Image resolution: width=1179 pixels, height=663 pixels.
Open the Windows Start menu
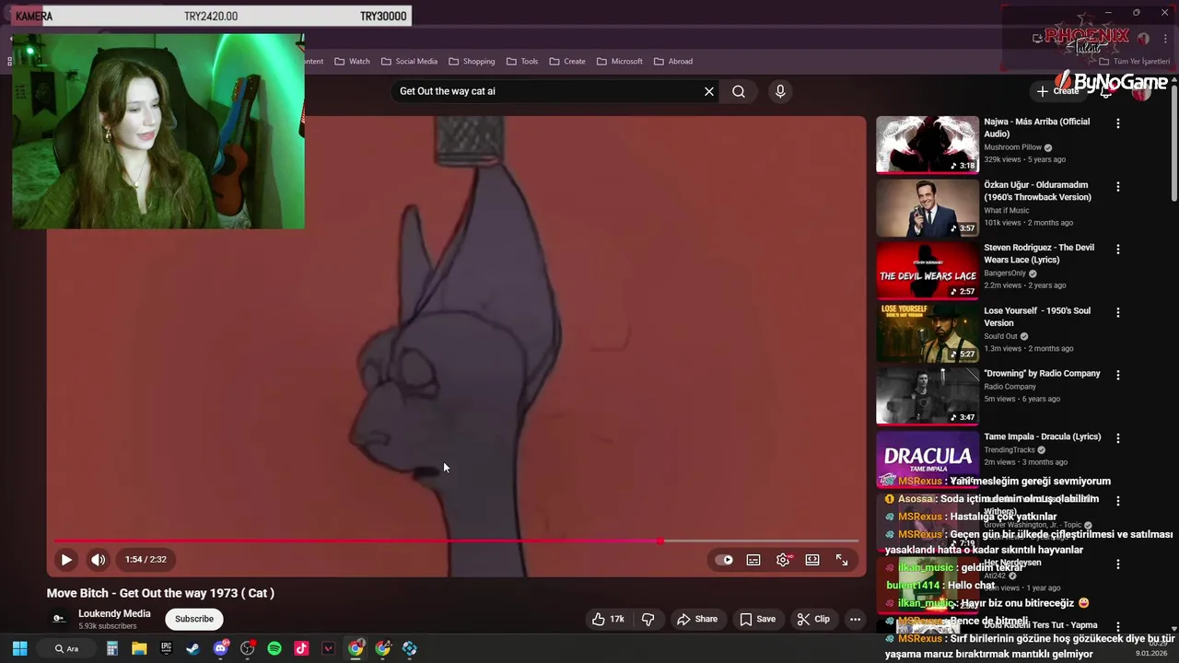point(19,648)
